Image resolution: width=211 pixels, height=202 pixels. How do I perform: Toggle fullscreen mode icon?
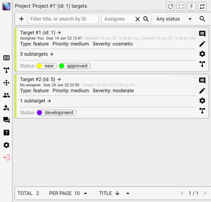181,7
